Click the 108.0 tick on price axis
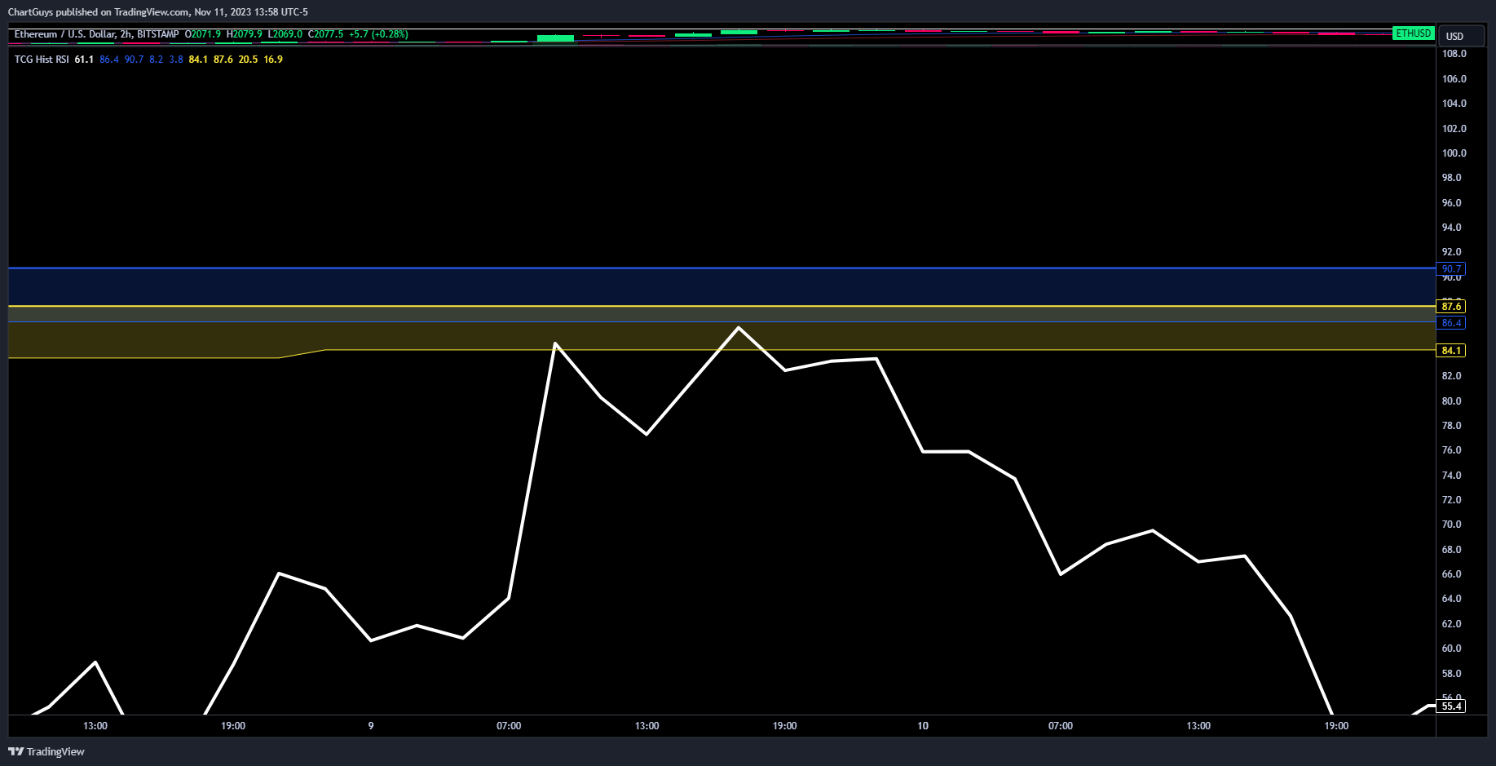The height and width of the screenshot is (766, 1496). [1454, 54]
